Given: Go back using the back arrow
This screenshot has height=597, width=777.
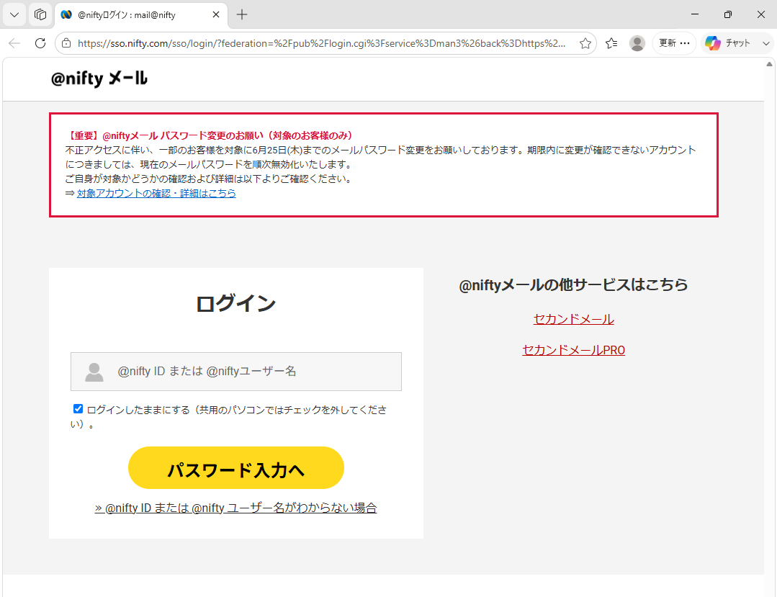Looking at the screenshot, I should 14,43.
